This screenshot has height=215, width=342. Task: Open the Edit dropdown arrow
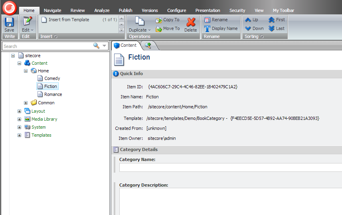tap(32, 30)
